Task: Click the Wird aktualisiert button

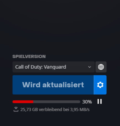Action: tap(53, 85)
